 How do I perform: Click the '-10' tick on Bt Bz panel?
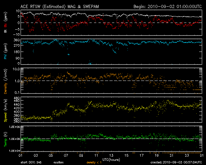pos(16,34)
